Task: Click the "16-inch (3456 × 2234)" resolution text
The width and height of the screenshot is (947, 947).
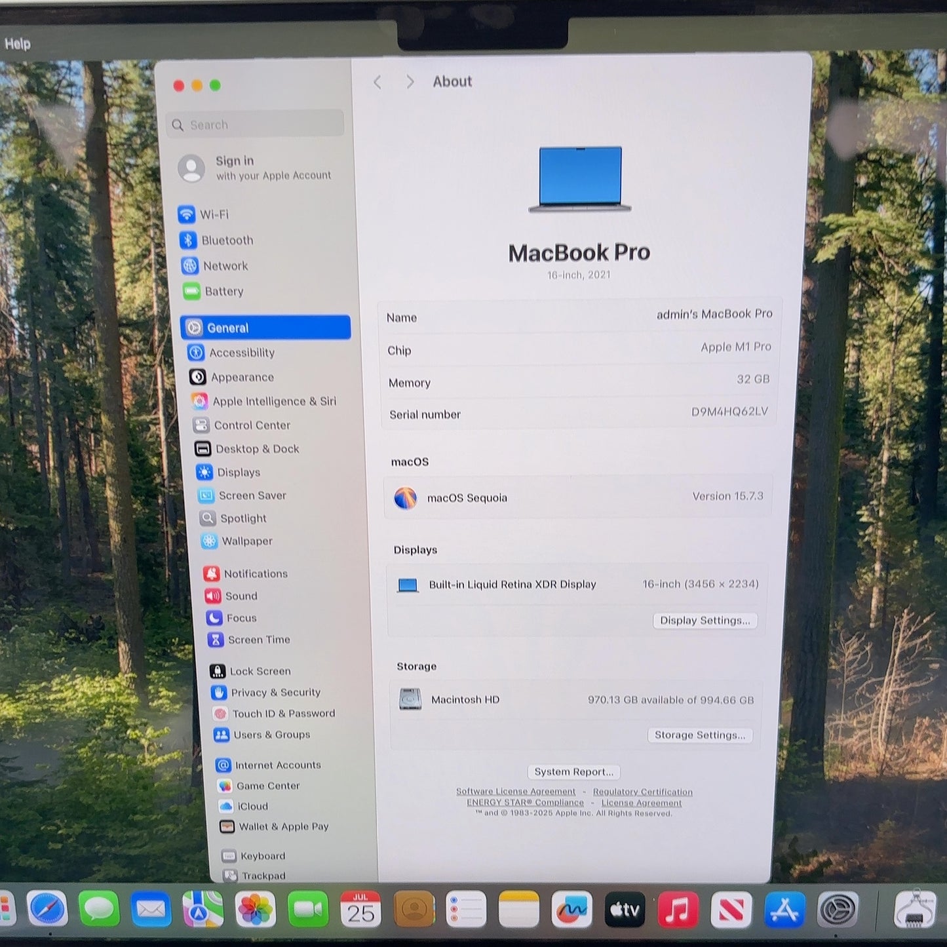Action: coord(701,584)
